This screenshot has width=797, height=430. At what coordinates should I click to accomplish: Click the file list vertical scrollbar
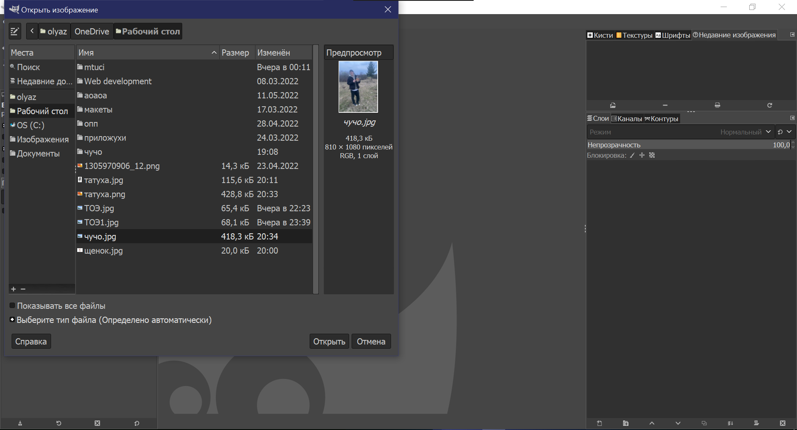315,169
